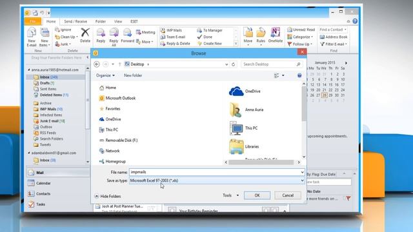Open the Move folder icon in ribbon
The height and width of the screenshot is (232, 413).
pos(248,33)
